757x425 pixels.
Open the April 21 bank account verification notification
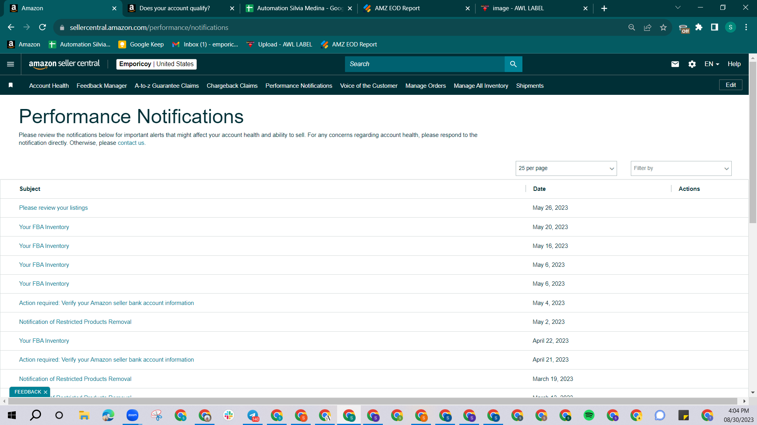pos(106,360)
